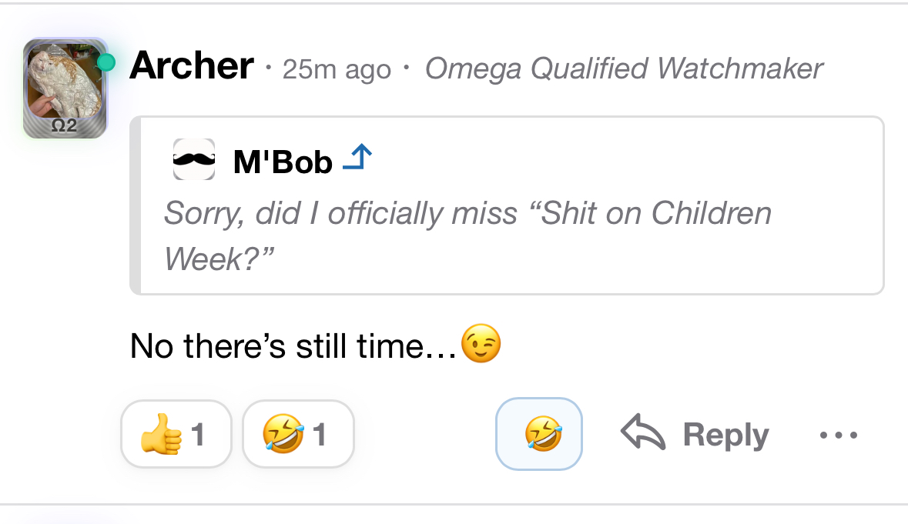908x524 pixels.
Task: Click the reply arrow icon
Action: tap(642, 435)
